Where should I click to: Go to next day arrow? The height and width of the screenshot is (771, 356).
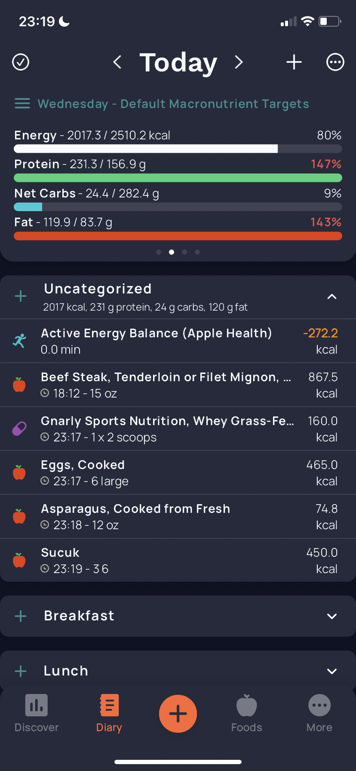pos(239,62)
